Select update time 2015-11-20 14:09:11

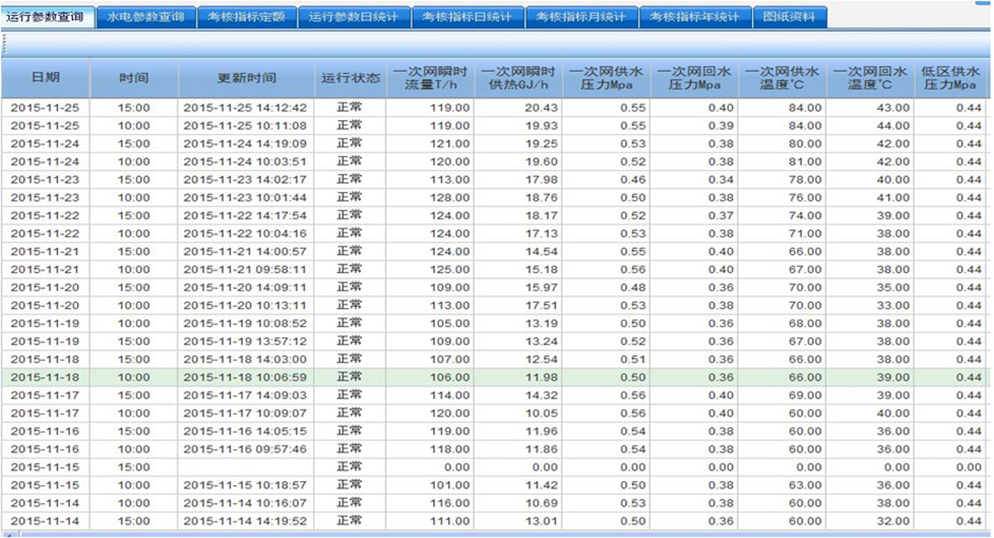click(x=245, y=287)
